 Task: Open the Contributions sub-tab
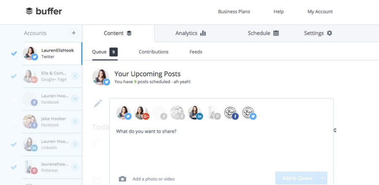click(x=153, y=52)
